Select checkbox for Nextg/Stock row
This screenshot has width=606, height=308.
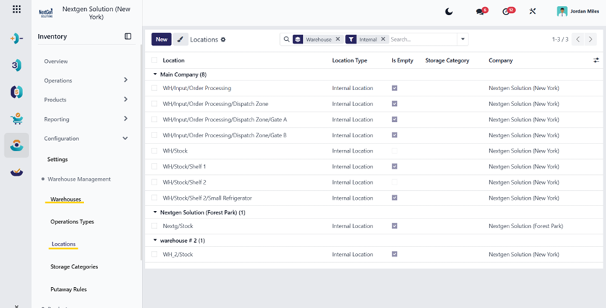tap(154, 225)
